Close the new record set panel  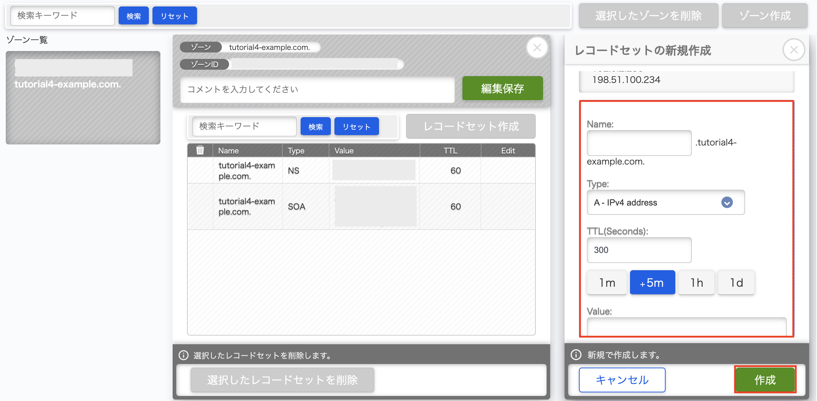tap(794, 50)
